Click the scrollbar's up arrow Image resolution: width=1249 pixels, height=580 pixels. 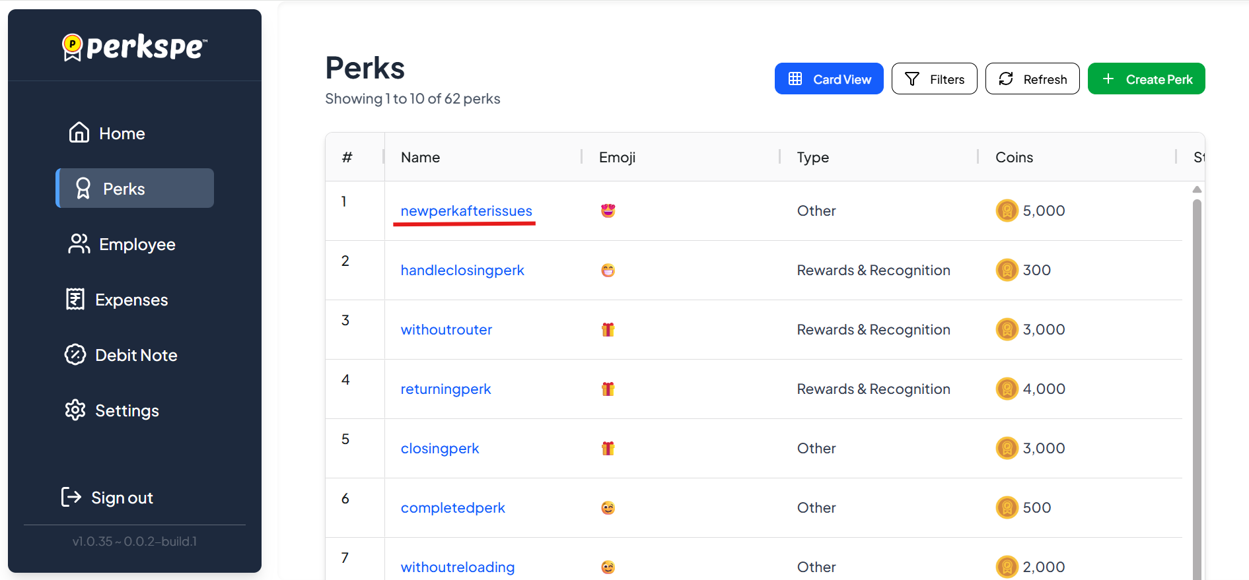tap(1197, 189)
